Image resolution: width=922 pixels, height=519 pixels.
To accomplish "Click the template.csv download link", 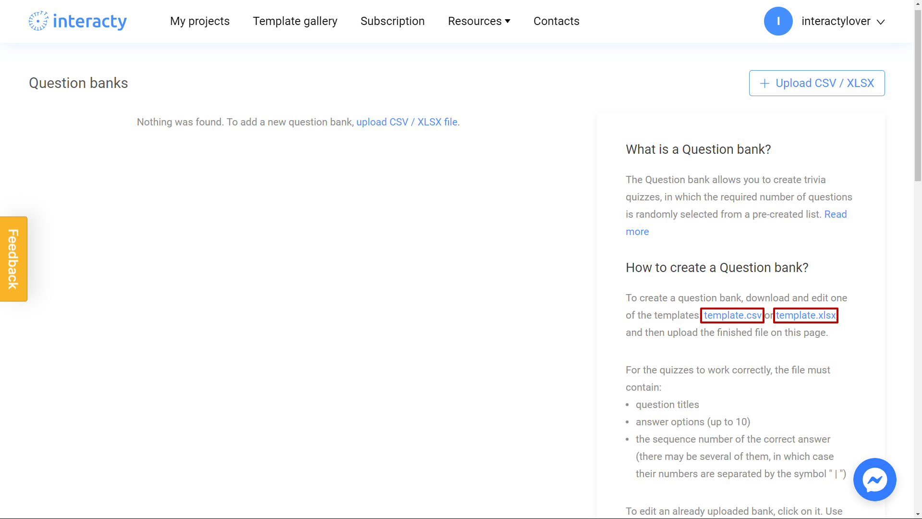I will (x=733, y=315).
